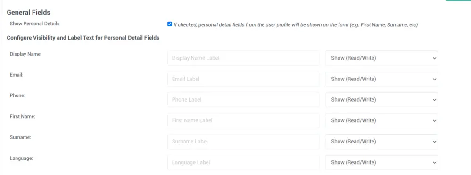Open the Language visibility dropdown
Image resolution: width=471 pixels, height=175 pixels.
pos(381,162)
